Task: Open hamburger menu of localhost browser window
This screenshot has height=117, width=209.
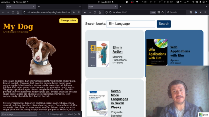Action: 205,12
